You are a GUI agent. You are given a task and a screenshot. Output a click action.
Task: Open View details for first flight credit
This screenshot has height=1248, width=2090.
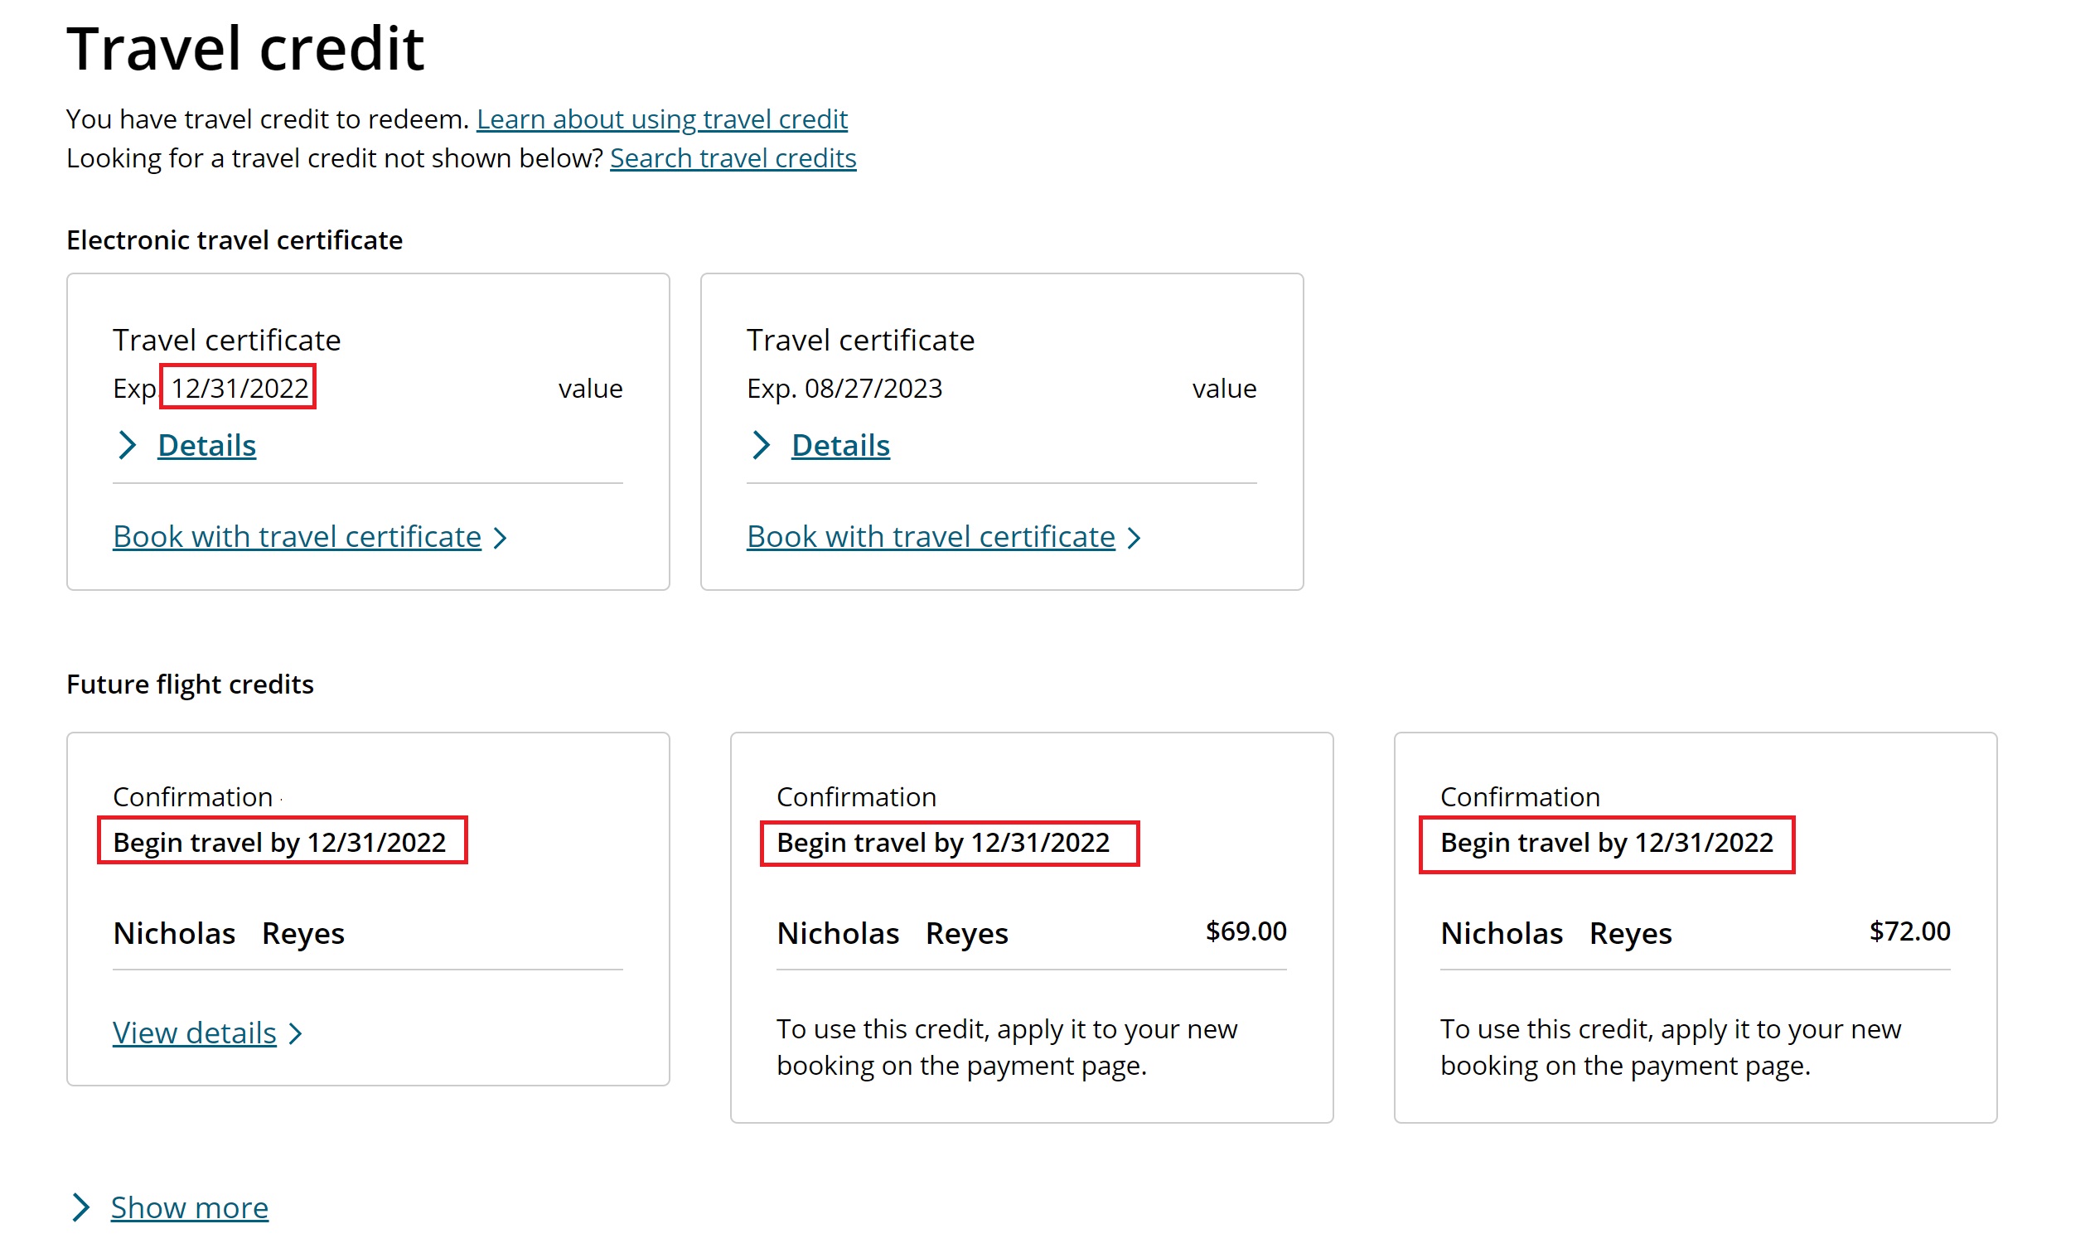point(194,1033)
